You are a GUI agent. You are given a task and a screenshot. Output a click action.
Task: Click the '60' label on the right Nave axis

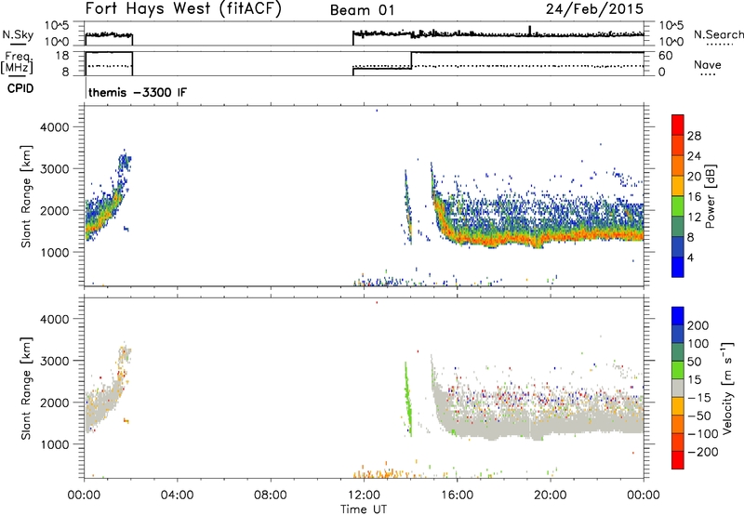[666, 56]
